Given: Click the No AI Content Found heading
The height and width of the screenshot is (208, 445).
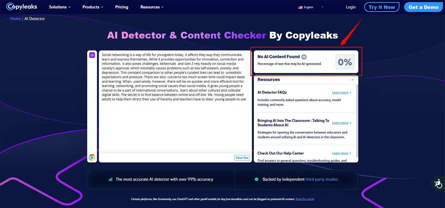Looking at the screenshot, I should pos(279,57).
